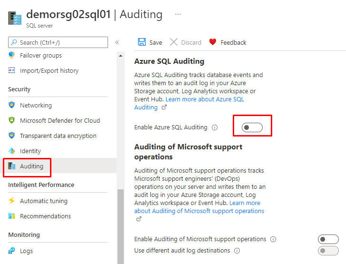The width and height of the screenshot is (346, 264).
Task: Collapse the sidebar with double chevron
Action: [x=117, y=42]
